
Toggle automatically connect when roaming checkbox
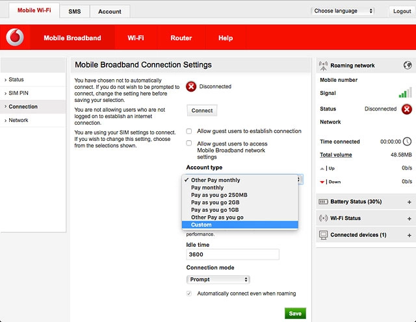click(189, 293)
